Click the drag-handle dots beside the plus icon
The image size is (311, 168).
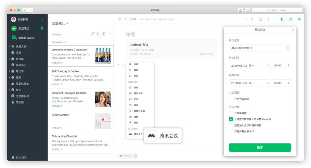(123, 65)
